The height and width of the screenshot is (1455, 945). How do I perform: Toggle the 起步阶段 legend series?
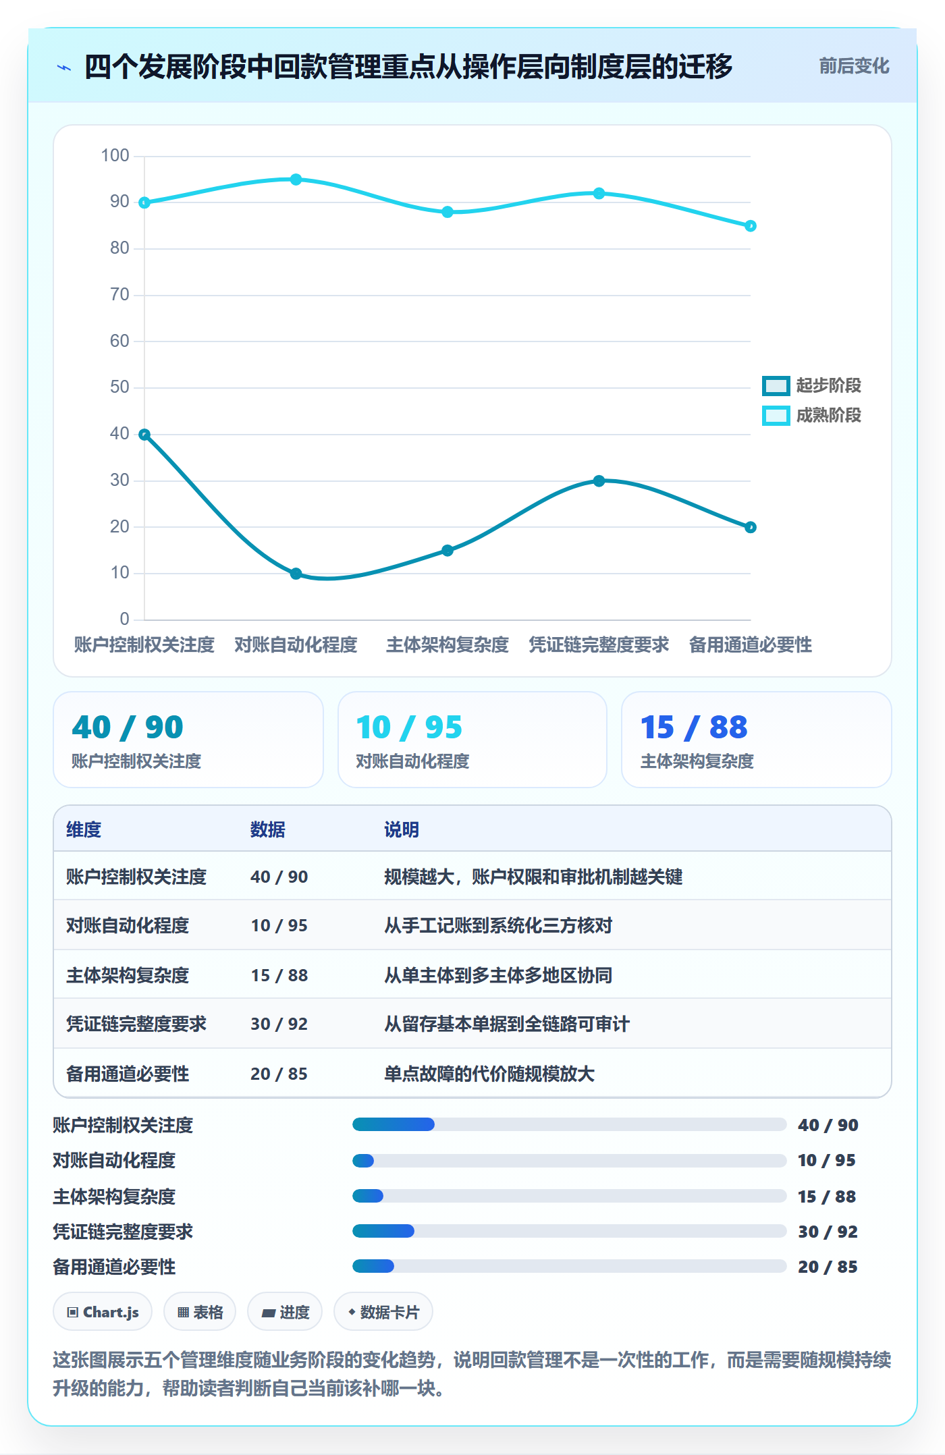(x=811, y=385)
